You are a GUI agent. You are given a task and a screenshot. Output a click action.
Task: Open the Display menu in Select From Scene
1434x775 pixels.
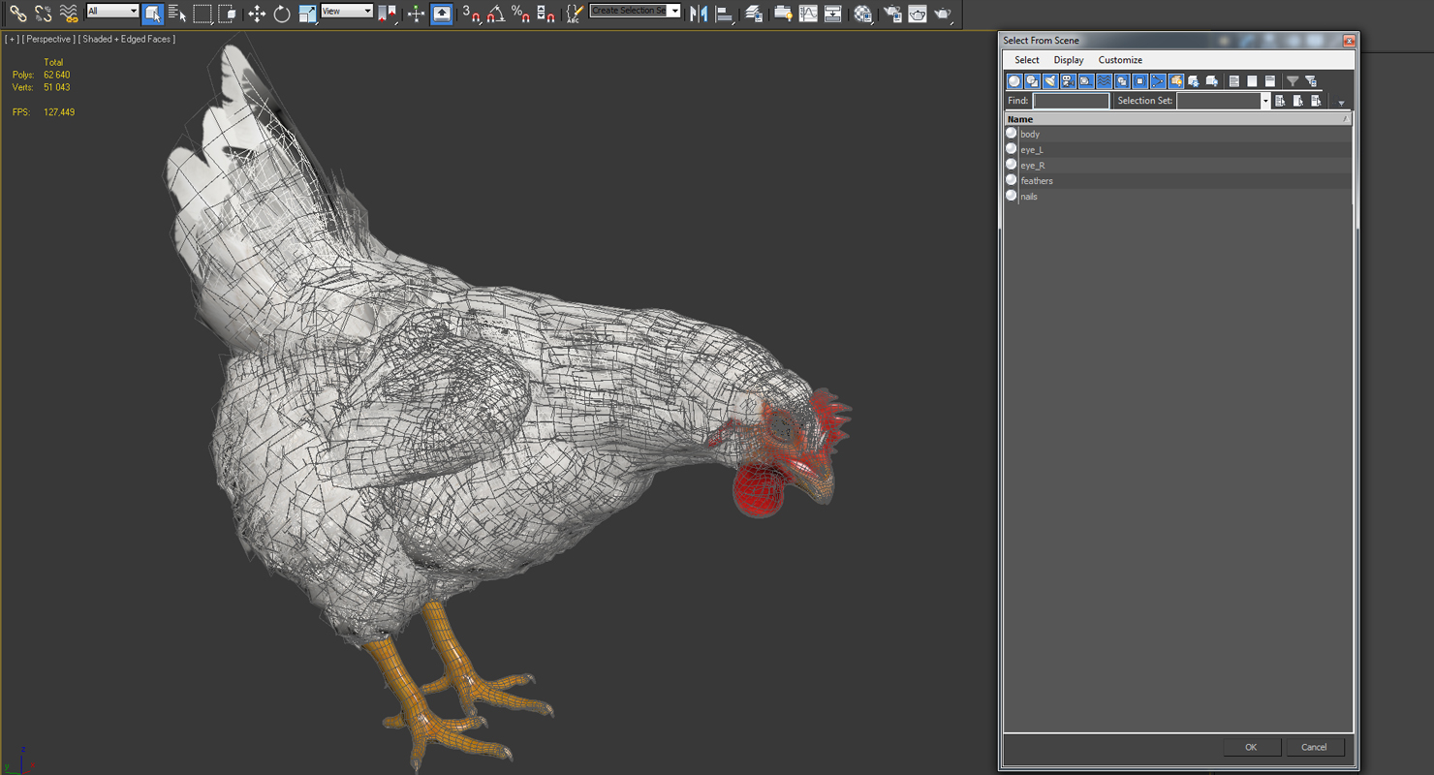click(x=1069, y=60)
